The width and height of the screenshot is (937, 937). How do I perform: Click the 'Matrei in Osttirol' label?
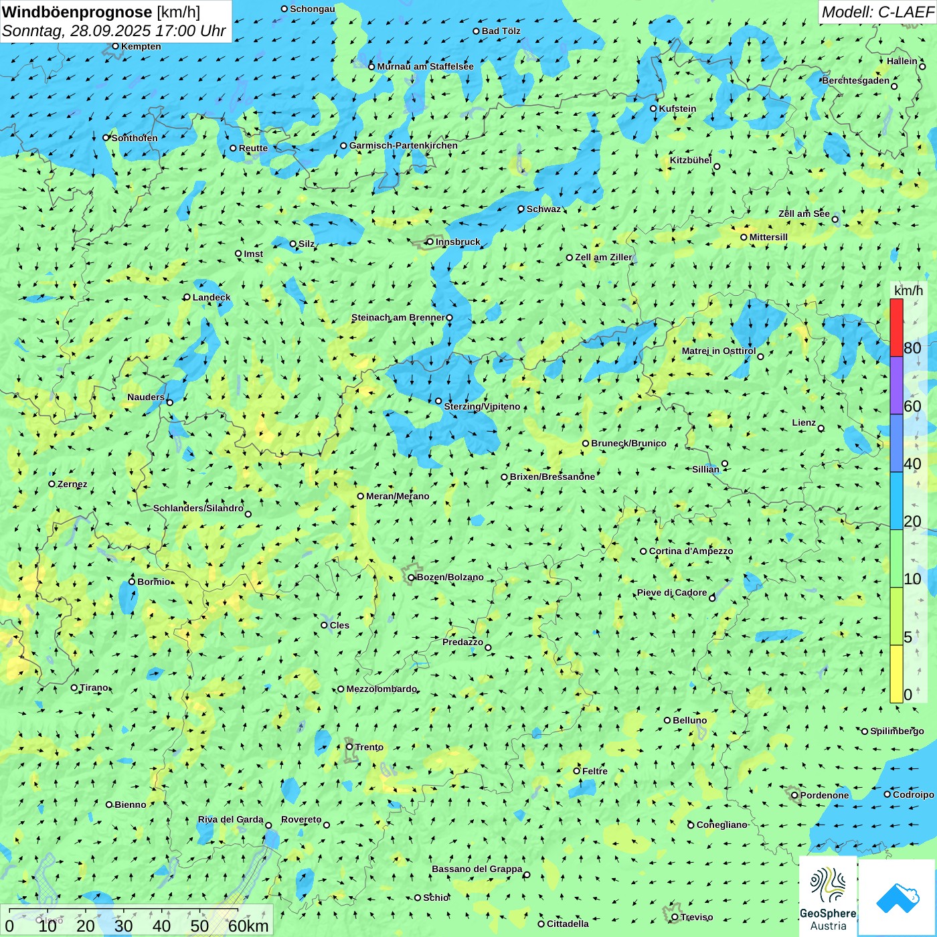[x=719, y=351]
